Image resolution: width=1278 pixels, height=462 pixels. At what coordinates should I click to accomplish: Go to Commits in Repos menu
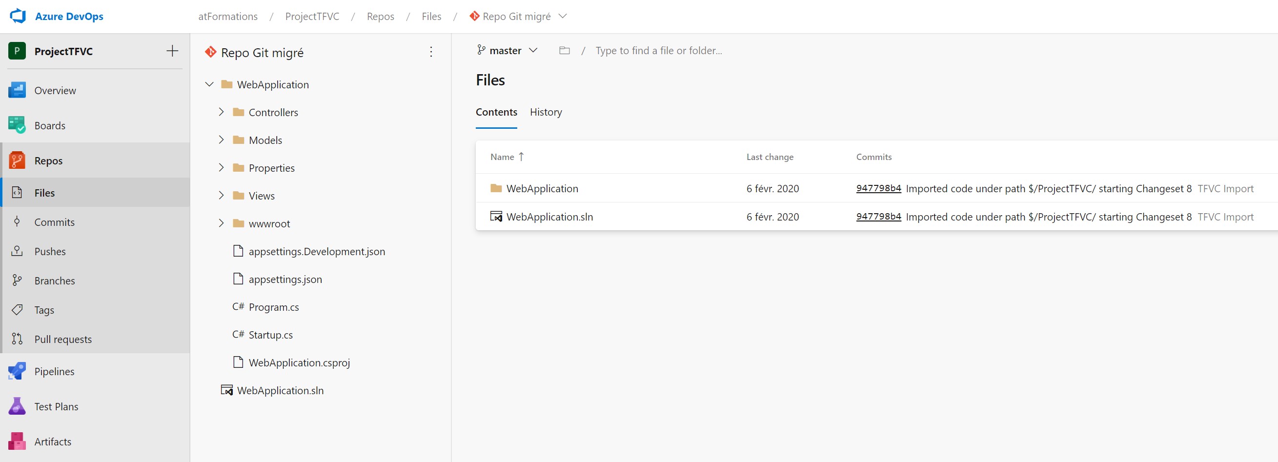(x=55, y=222)
